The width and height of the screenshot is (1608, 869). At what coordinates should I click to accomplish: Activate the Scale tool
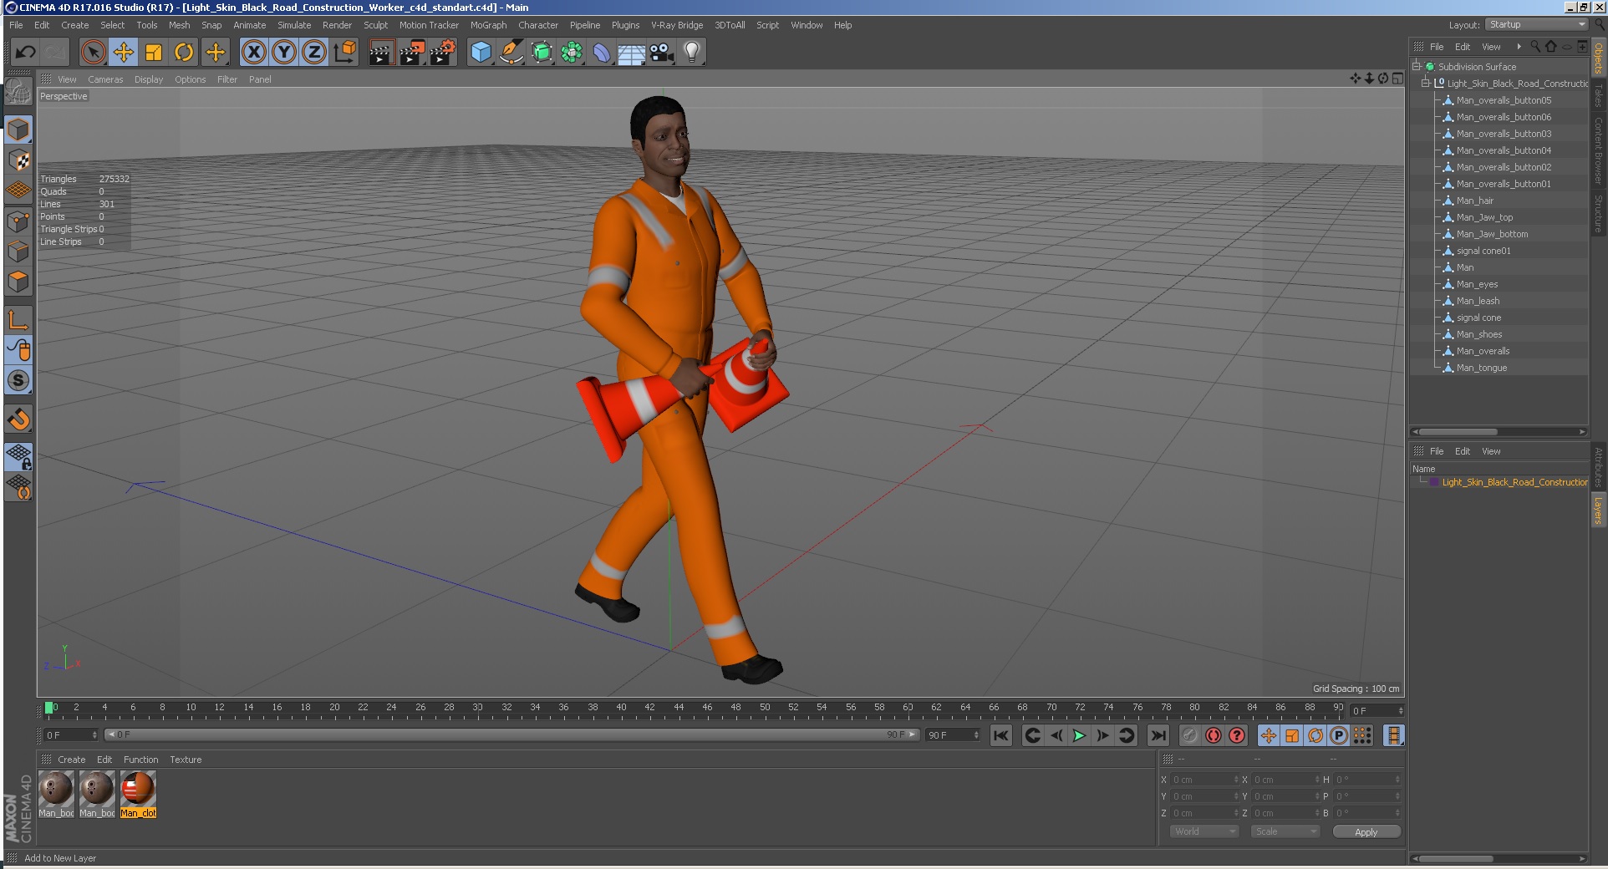tap(154, 53)
